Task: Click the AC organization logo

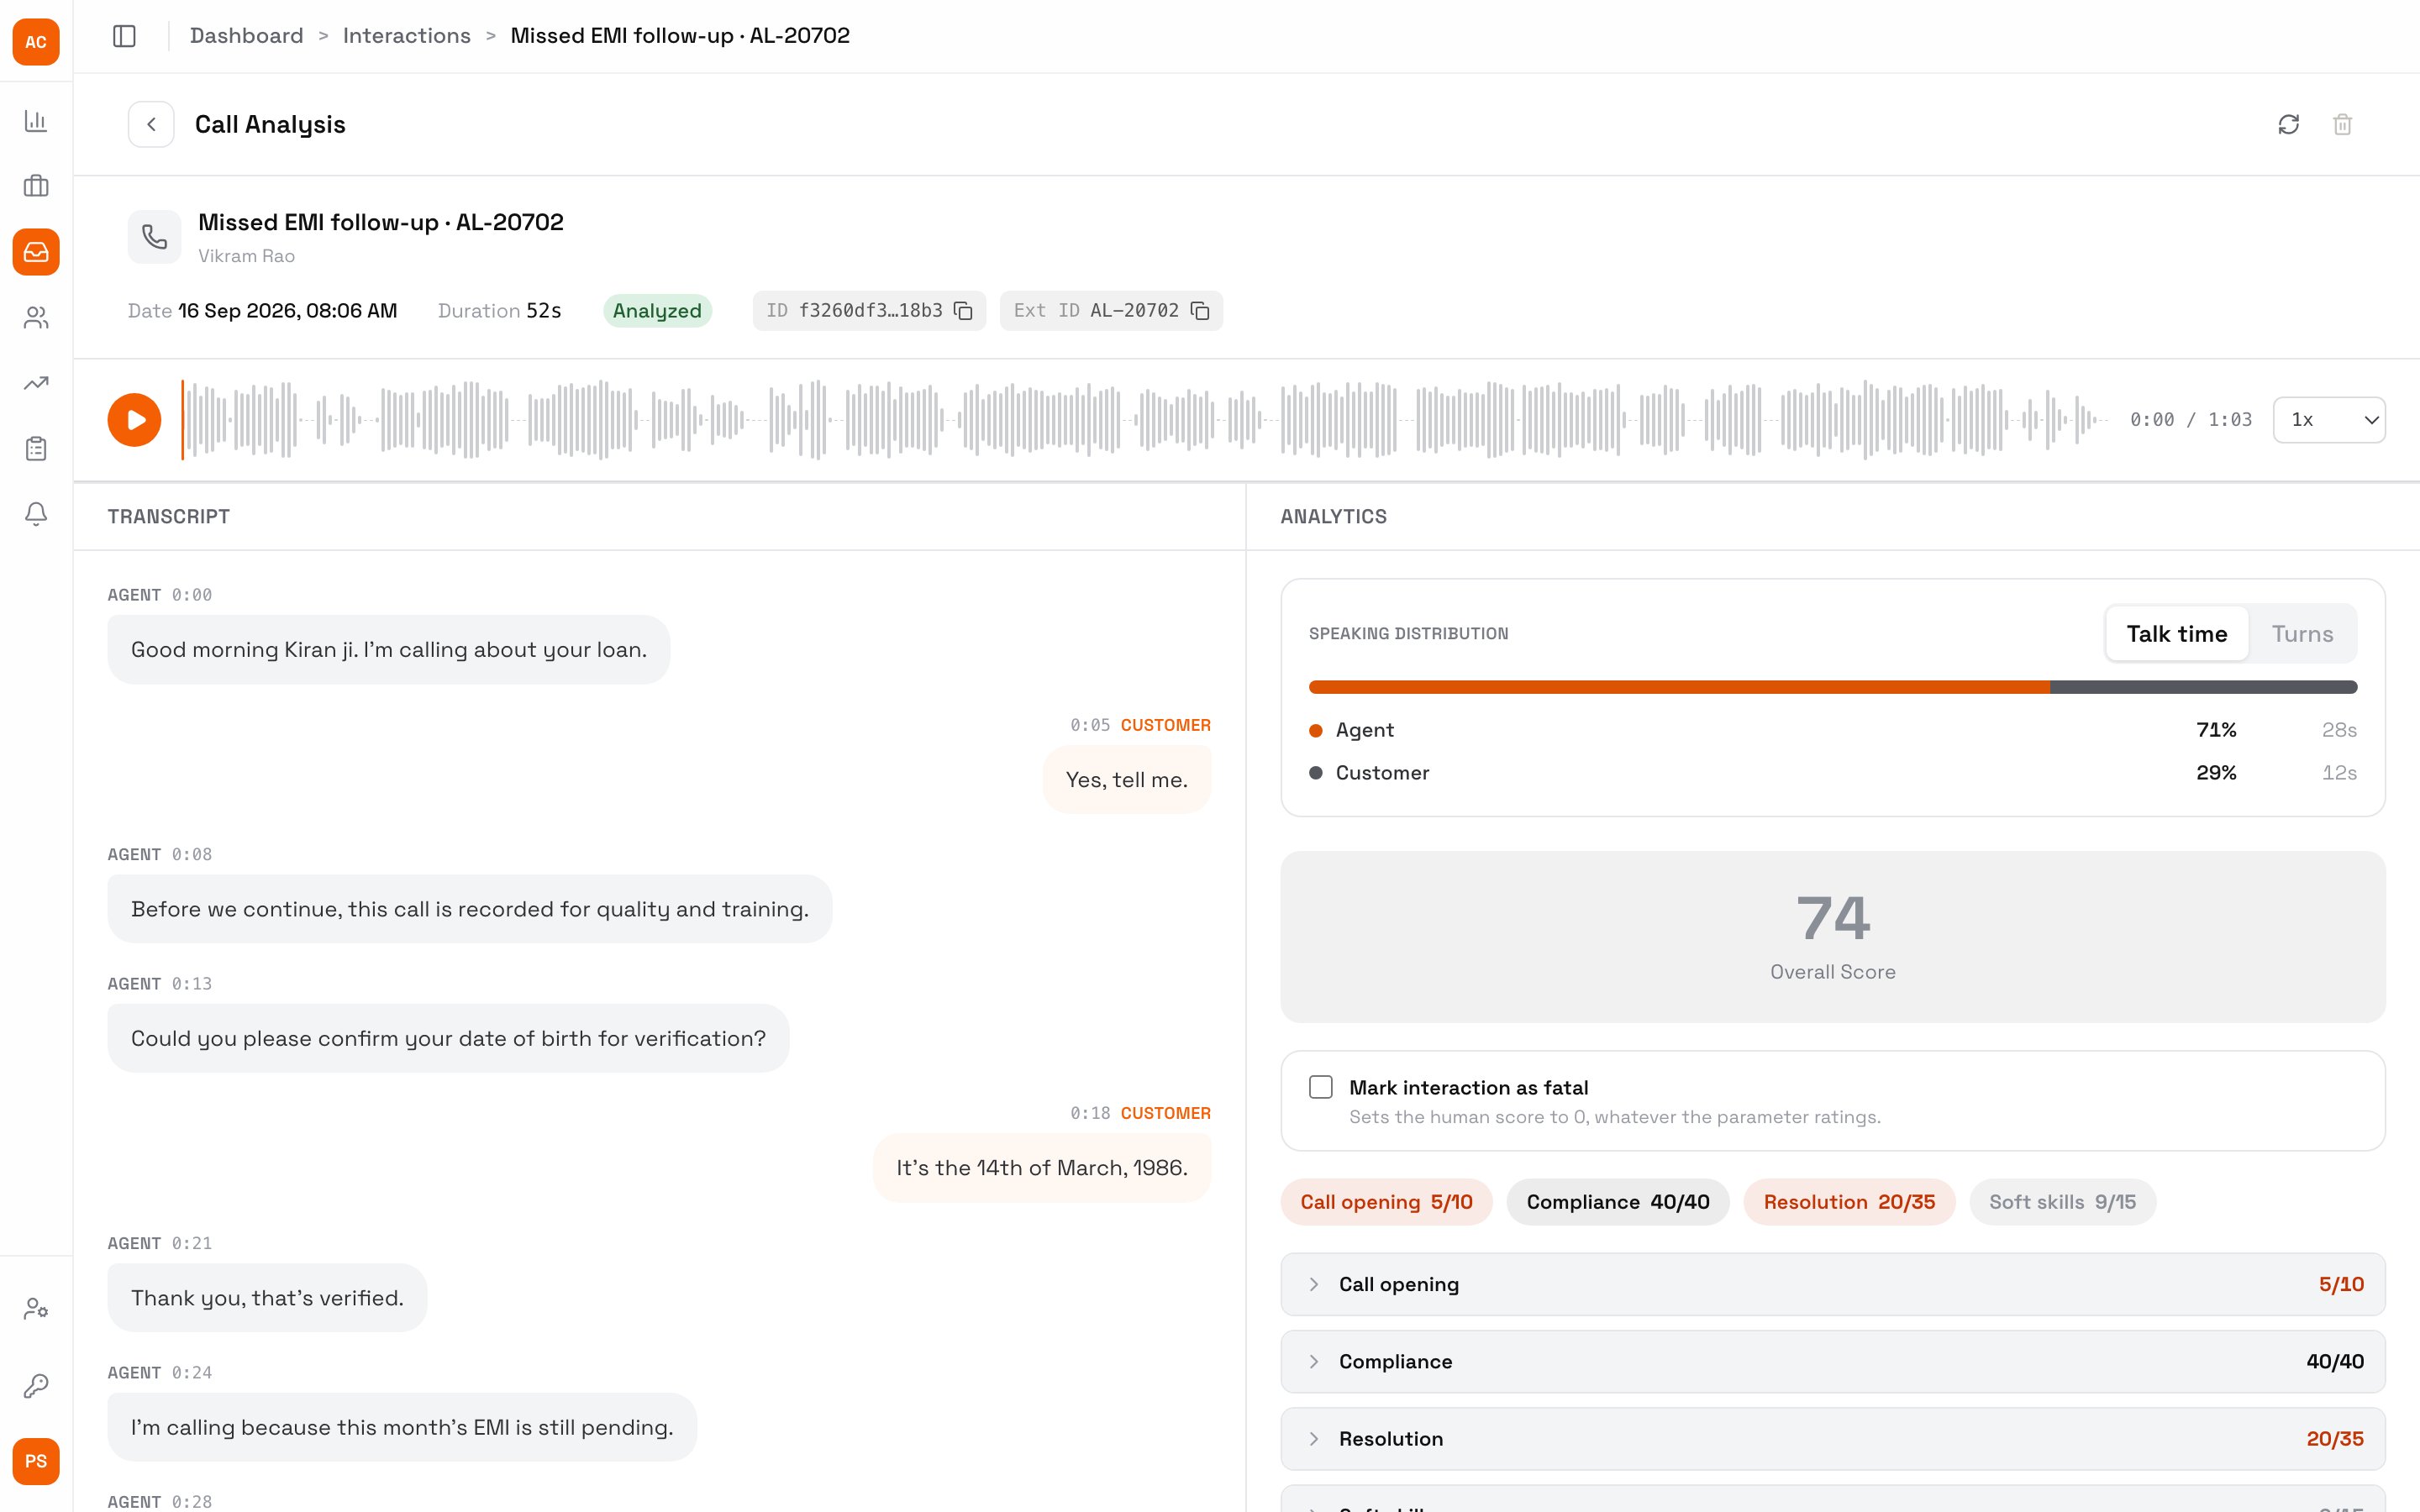Action: (x=36, y=42)
